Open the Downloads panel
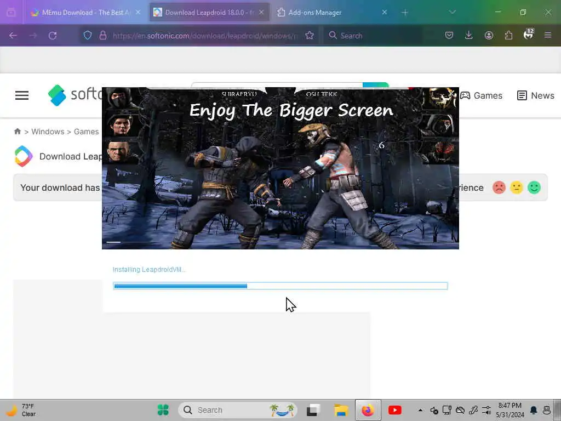This screenshot has height=421, width=561. click(469, 35)
